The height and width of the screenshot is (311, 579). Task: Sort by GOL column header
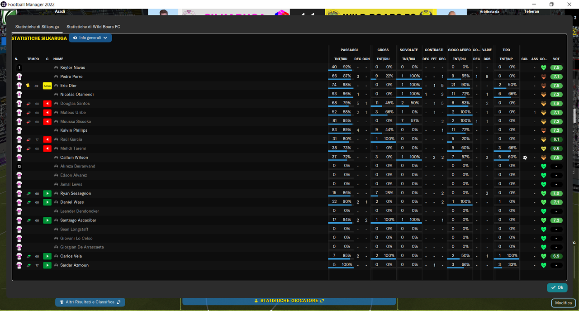pyautogui.click(x=525, y=59)
